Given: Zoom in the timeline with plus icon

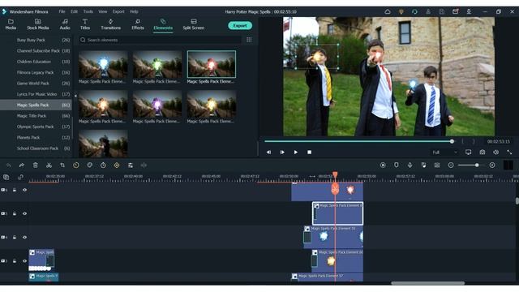Looking at the screenshot, I should (x=492, y=165).
